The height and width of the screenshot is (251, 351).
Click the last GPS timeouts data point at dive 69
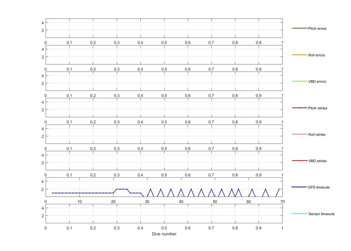click(279, 189)
